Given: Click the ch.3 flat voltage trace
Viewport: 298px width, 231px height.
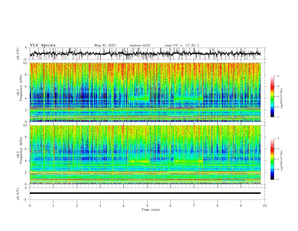Looking at the screenshot, I should (x=145, y=193).
